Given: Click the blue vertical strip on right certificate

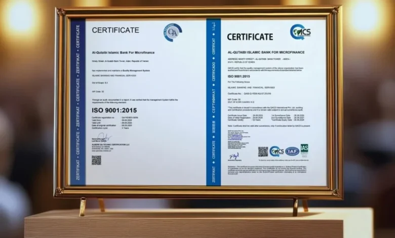Looking at the screenshot, I should pos(213,101).
